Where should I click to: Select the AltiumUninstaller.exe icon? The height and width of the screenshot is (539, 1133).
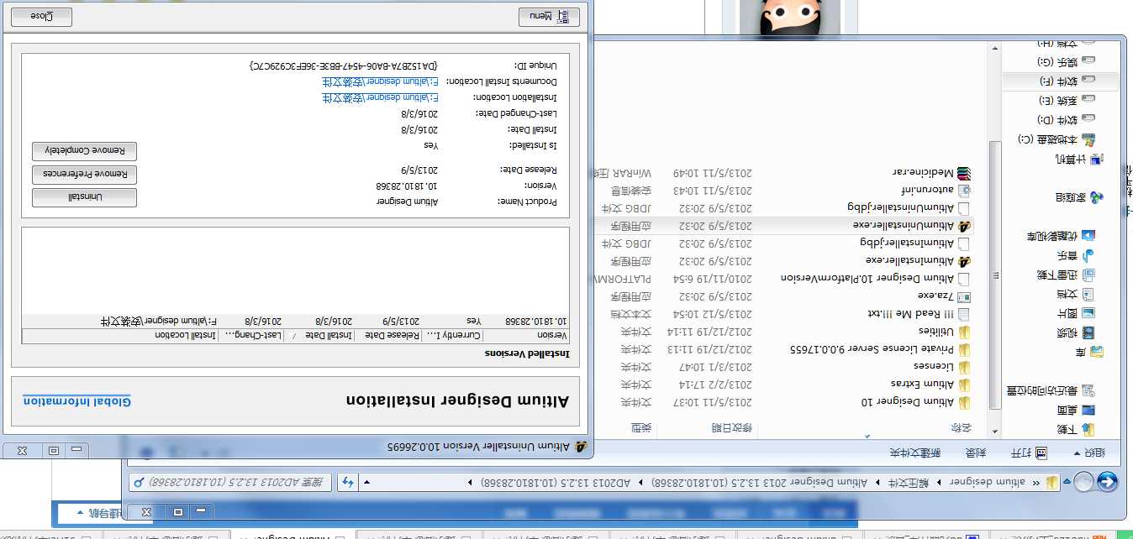point(964,226)
